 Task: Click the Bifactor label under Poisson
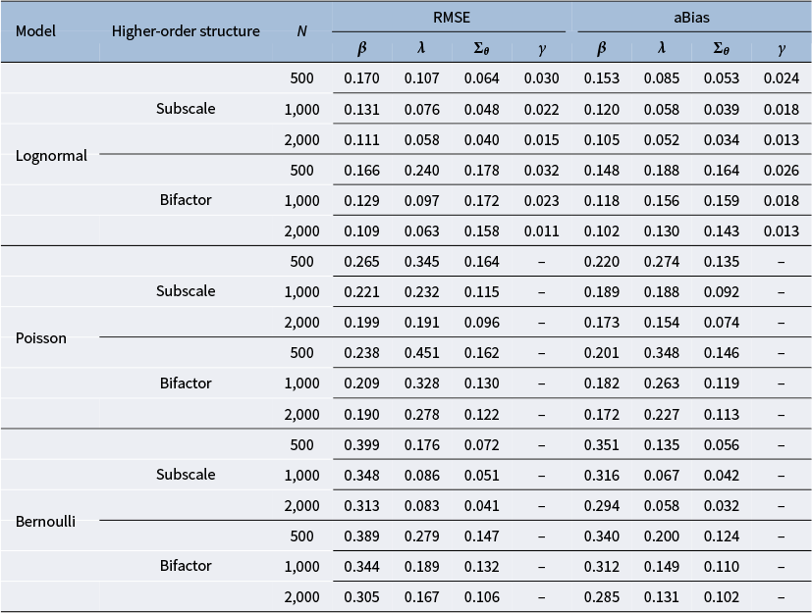186,383
